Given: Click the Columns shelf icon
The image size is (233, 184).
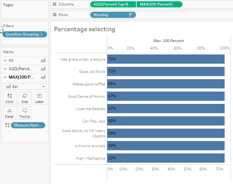Looking at the screenshot, I should point(55,4).
